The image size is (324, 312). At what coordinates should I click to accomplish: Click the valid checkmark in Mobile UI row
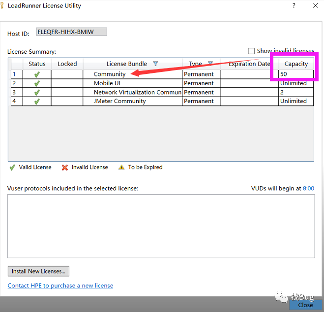37,83
